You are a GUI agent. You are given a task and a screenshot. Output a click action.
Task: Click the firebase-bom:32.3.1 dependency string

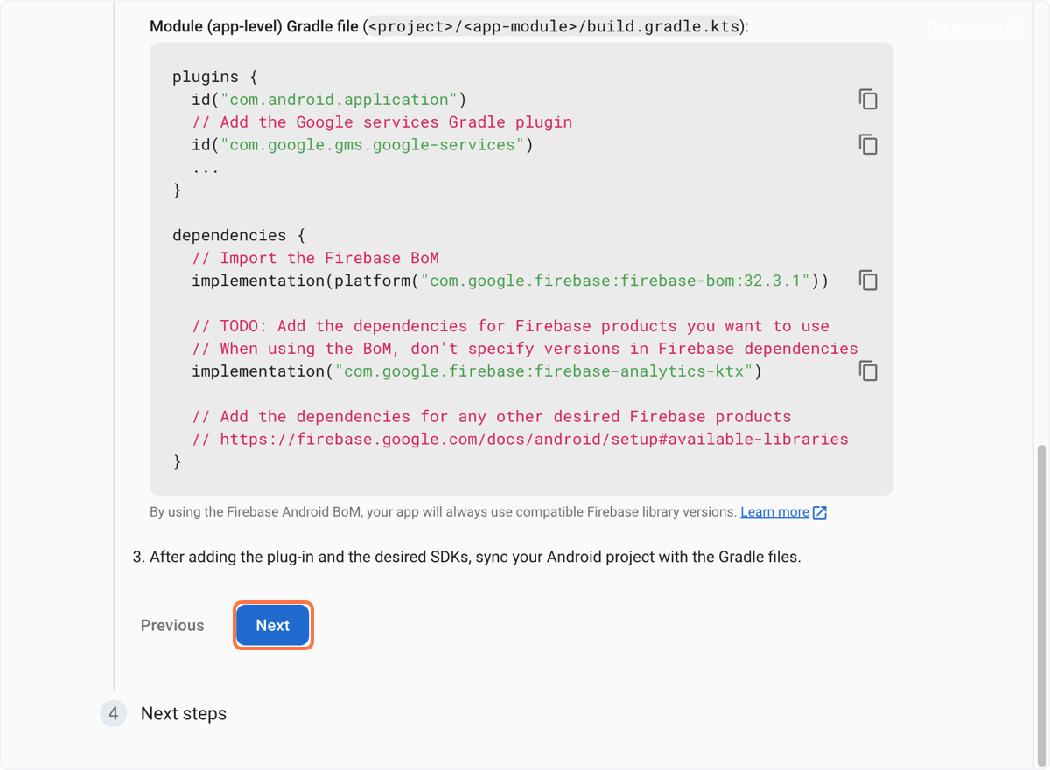(x=615, y=281)
